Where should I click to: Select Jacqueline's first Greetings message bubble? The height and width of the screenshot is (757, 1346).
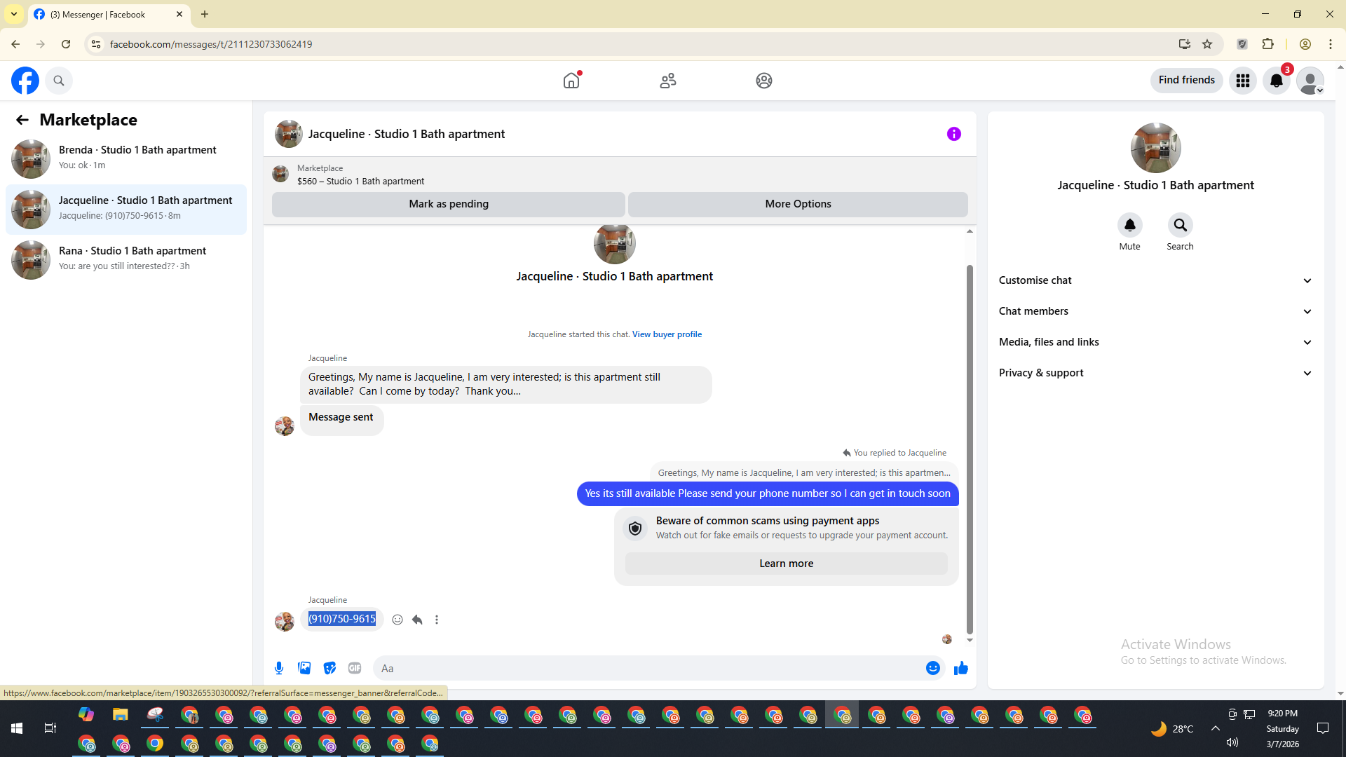(x=505, y=384)
